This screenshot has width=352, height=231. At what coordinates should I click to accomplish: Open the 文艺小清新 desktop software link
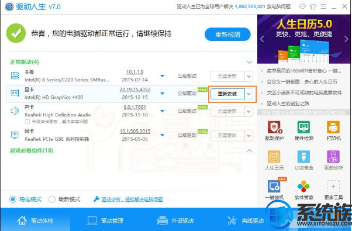[304, 92]
